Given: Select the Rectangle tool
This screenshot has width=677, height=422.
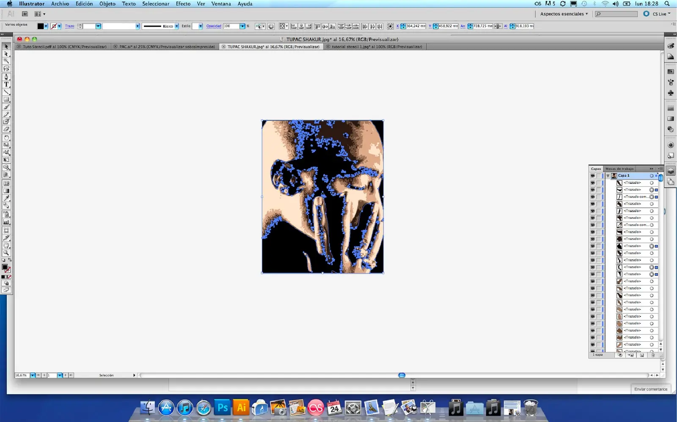Looking at the screenshot, I should [x=6, y=100].
